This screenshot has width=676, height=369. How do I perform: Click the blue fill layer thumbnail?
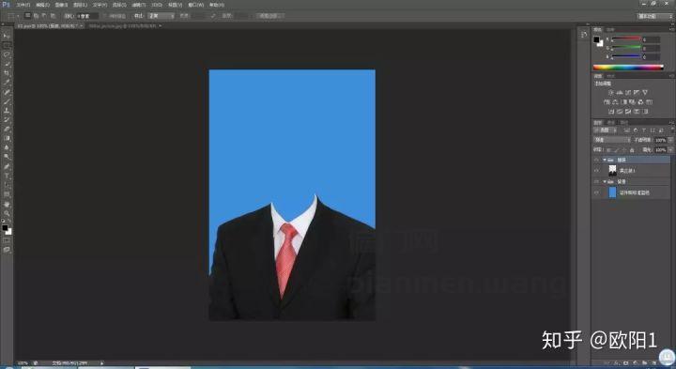(x=612, y=192)
